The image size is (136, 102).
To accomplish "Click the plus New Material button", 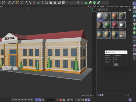I will [x=99, y=10].
